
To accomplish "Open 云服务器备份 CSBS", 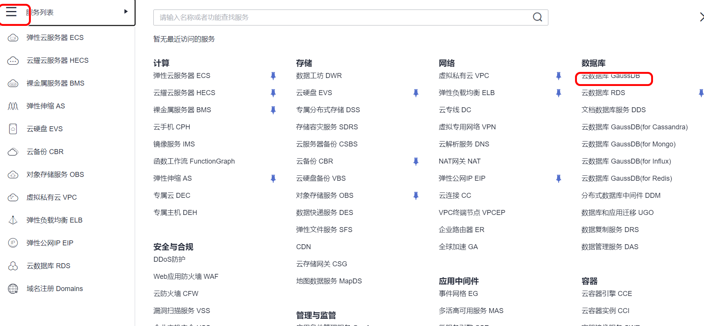I will [327, 144].
